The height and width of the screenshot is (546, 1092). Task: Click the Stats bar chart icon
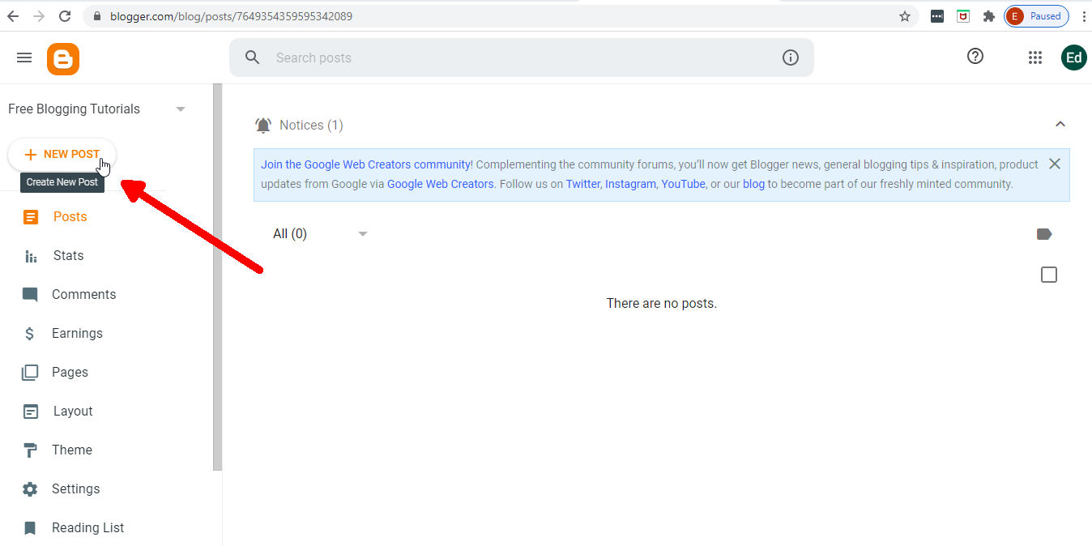coord(31,256)
